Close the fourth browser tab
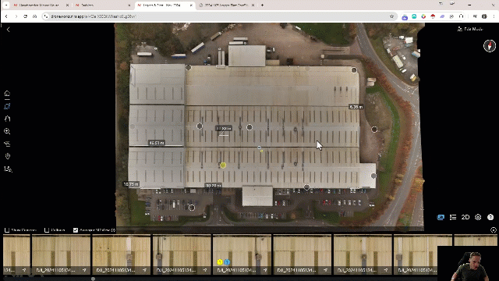The height and width of the screenshot is (281, 499). tap(253, 5)
